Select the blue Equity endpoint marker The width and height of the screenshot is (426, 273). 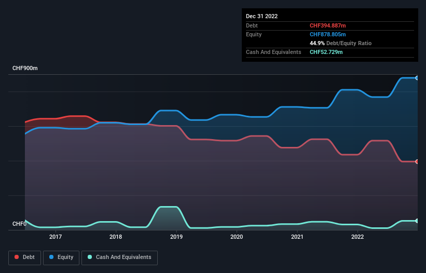point(417,78)
